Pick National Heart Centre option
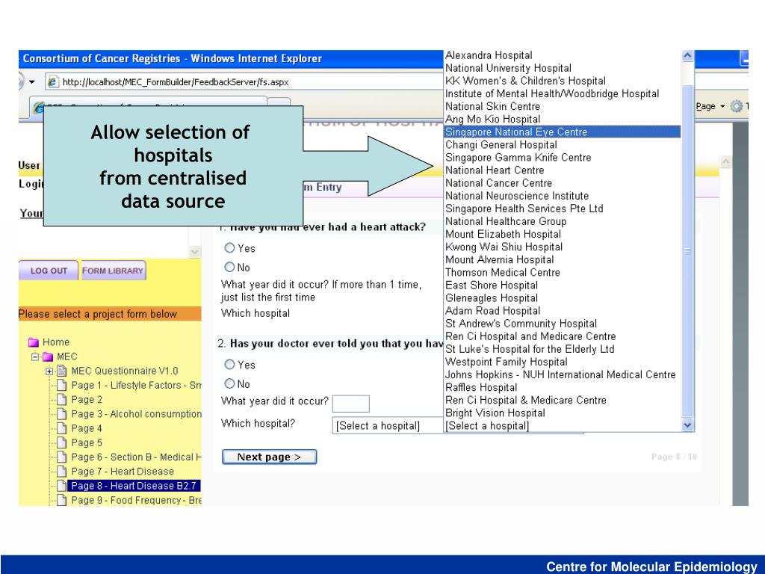This screenshot has height=574, width=765. click(495, 170)
